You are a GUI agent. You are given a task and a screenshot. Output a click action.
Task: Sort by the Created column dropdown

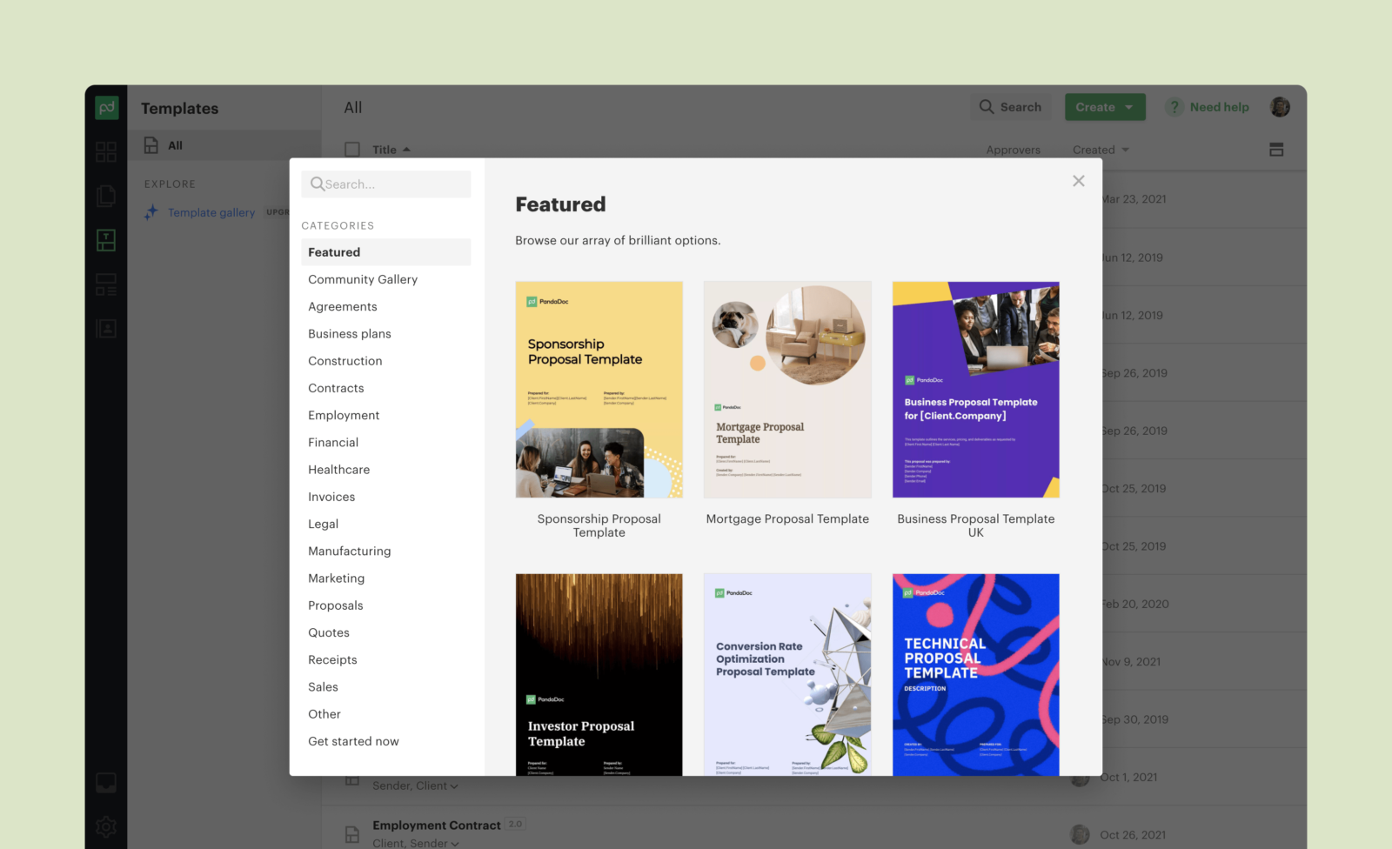click(1101, 150)
